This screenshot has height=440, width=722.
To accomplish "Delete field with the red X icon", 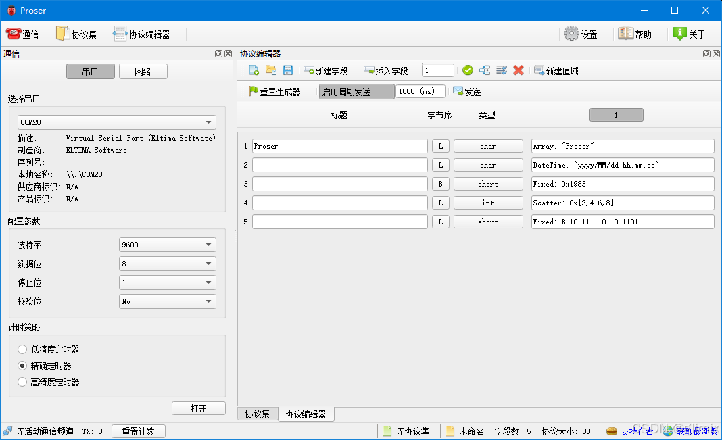I will point(519,70).
